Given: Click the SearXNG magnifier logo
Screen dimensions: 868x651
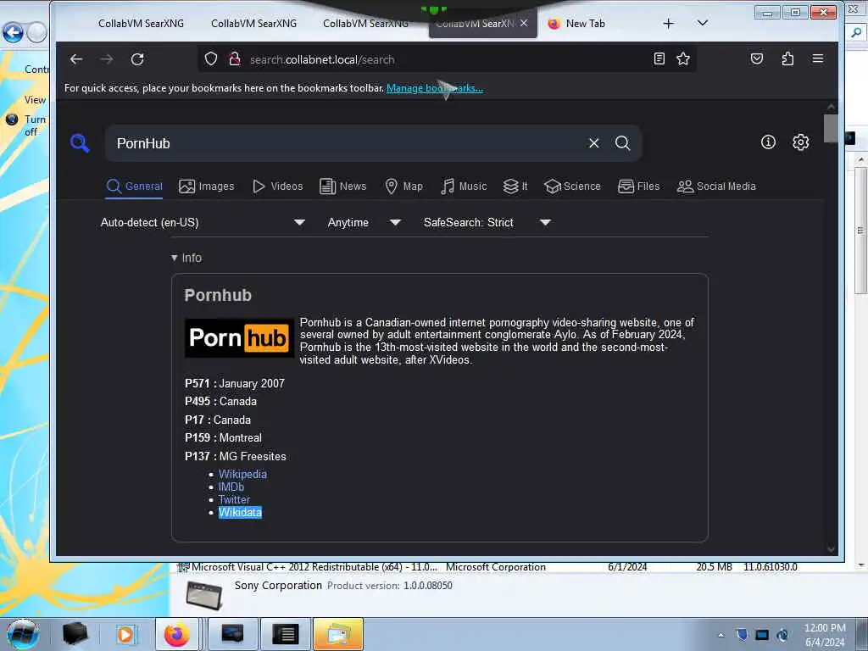Looking at the screenshot, I should pos(80,142).
